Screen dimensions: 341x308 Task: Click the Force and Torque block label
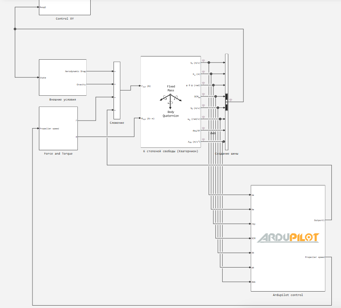(58, 154)
